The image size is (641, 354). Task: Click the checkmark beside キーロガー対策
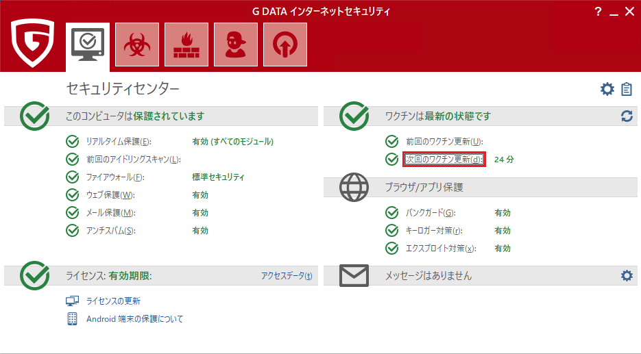click(391, 230)
